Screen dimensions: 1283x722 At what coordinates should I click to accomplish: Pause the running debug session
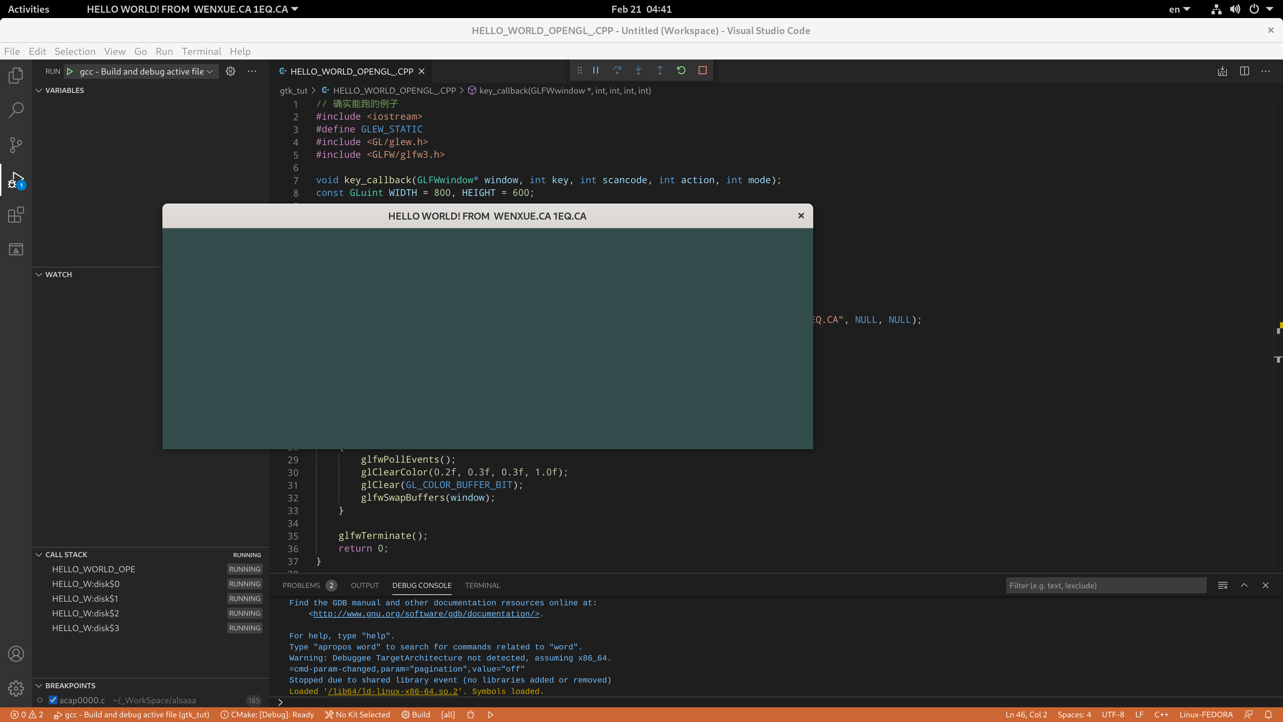(x=596, y=70)
